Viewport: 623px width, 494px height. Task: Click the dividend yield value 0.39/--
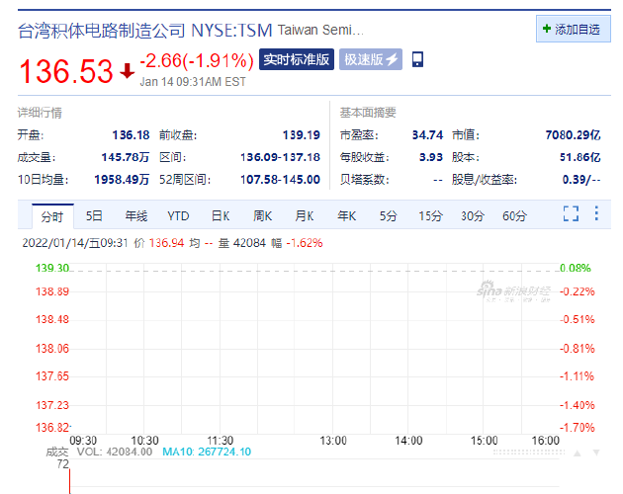click(x=581, y=180)
